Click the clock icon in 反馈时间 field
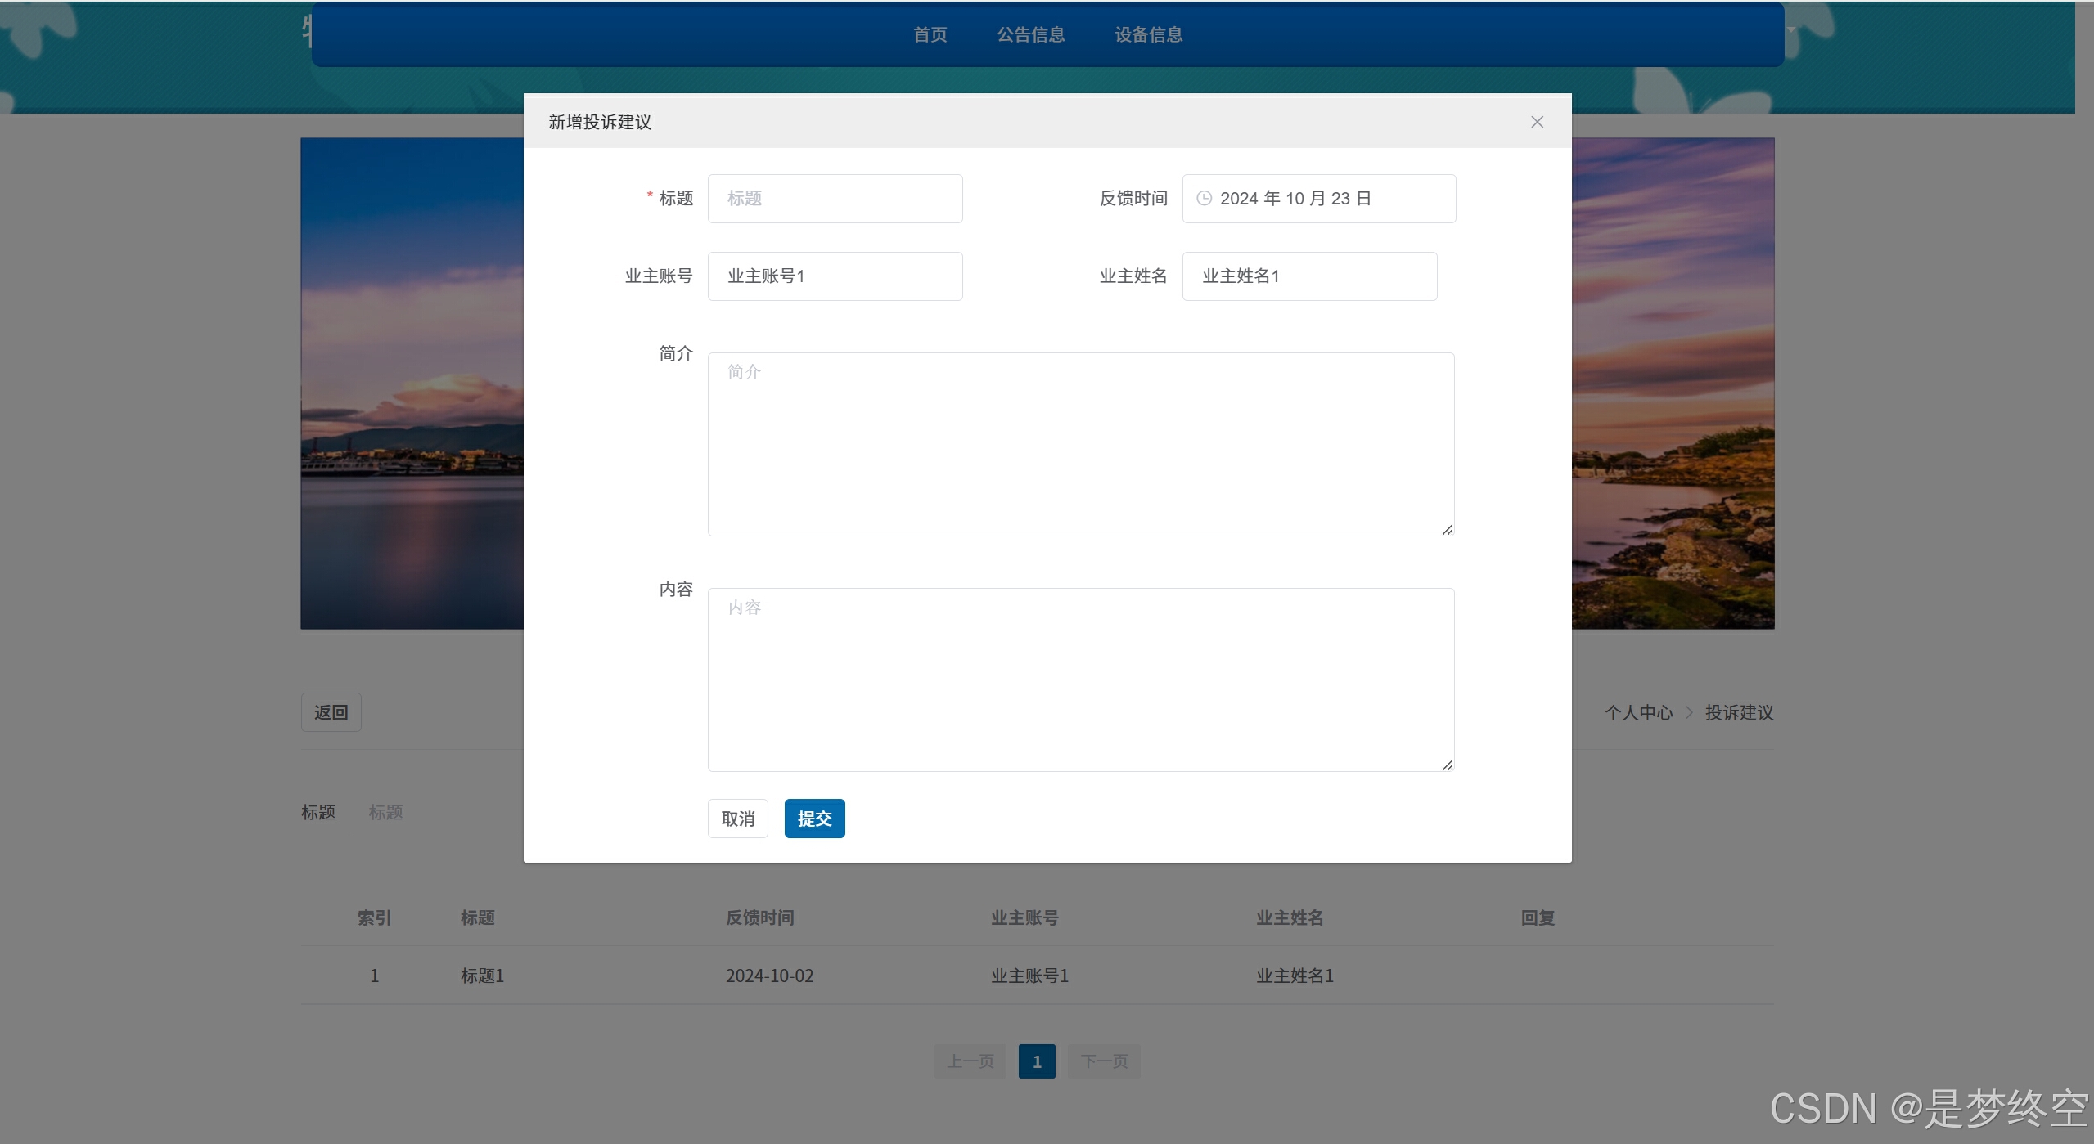Viewport: 2094px width, 1144px height. pyautogui.click(x=1204, y=199)
